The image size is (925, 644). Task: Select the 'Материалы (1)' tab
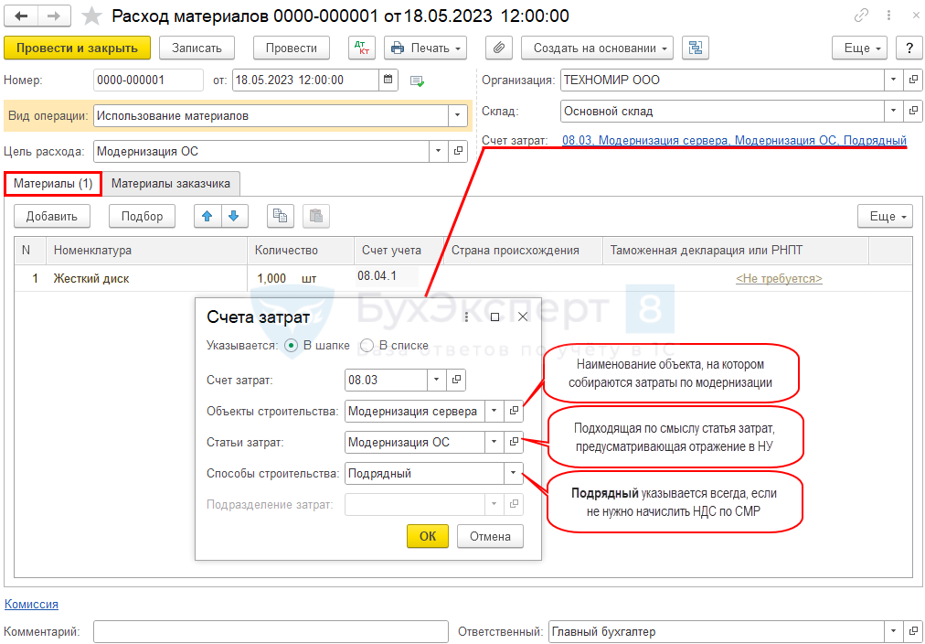point(53,183)
